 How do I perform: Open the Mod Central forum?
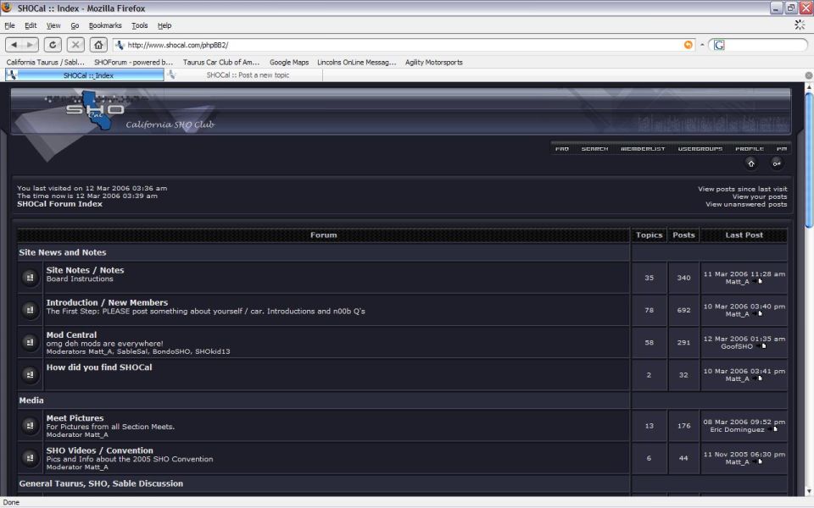coord(71,335)
